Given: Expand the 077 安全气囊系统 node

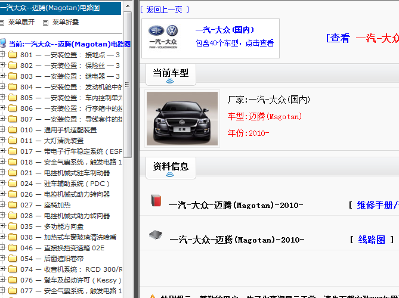Looking at the screenshot, I should 2,290.
